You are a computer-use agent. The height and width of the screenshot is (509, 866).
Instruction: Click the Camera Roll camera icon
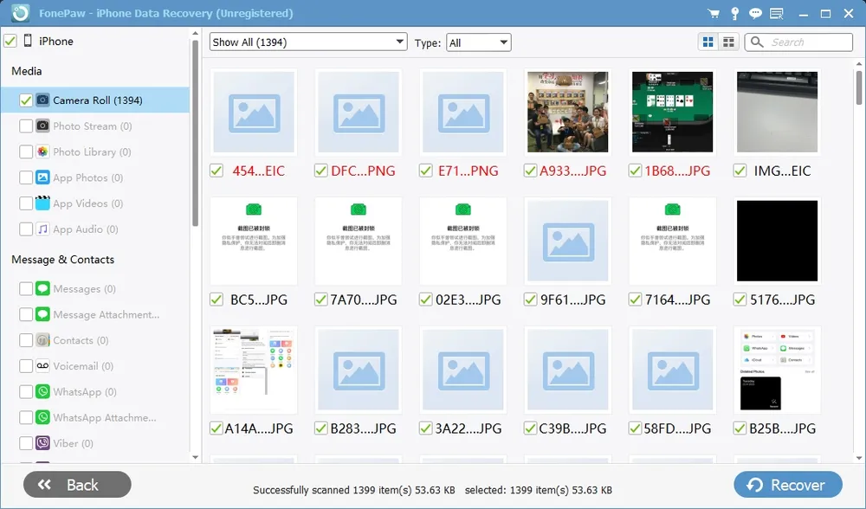[x=42, y=100]
